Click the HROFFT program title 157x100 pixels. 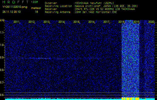pos(15,2)
